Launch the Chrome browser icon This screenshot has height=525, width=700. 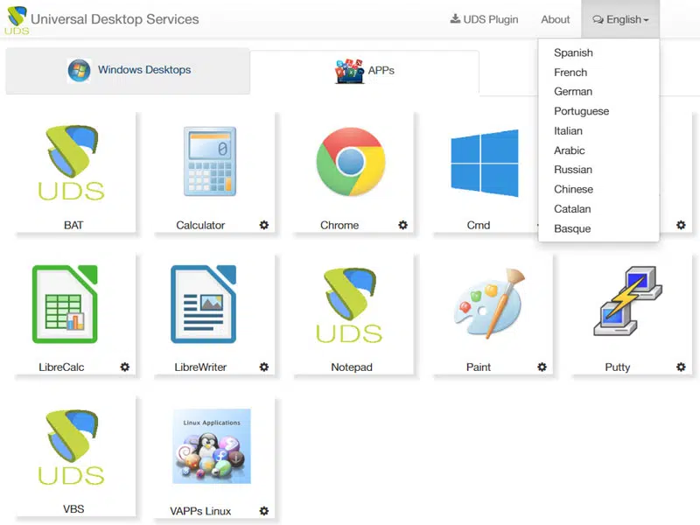click(x=351, y=162)
